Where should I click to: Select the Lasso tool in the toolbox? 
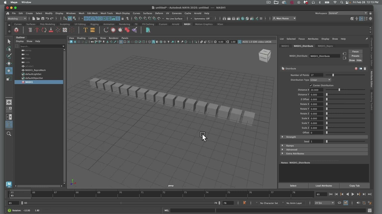click(x=9, y=49)
